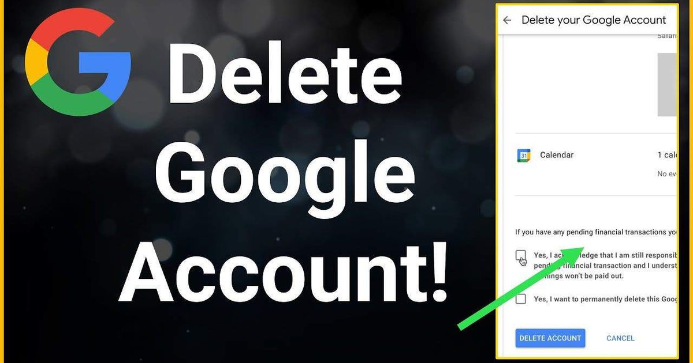Image resolution: width=693 pixels, height=363 pixels.
Task: Click the 'Delete your Google Account' header title
Action: tap(594, 20)
